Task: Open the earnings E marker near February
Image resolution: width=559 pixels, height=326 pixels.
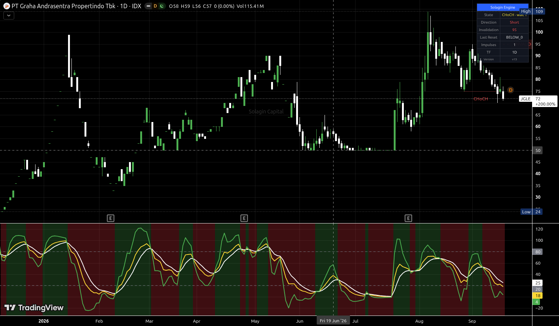Action: point(110,218)
